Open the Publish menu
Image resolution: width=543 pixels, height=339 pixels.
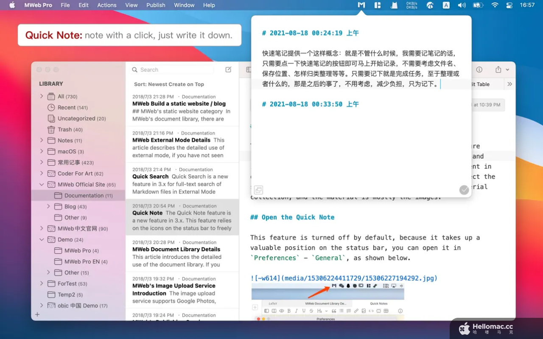[156, 5]
